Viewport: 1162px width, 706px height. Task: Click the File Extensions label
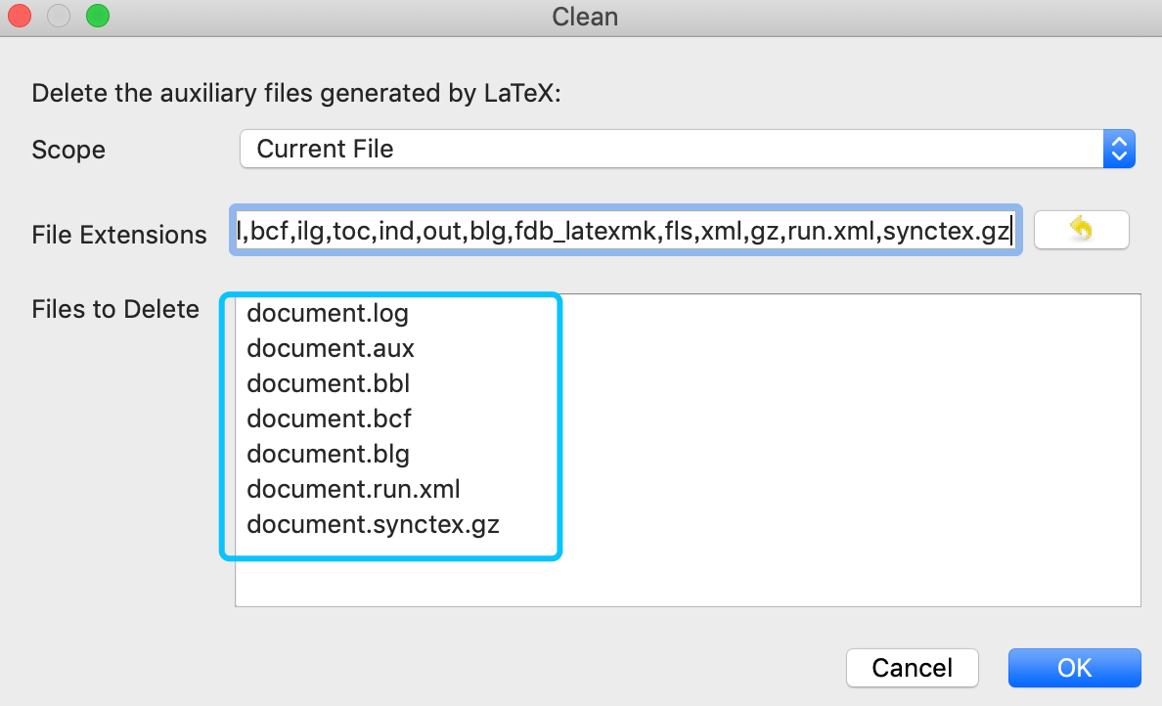119,235
